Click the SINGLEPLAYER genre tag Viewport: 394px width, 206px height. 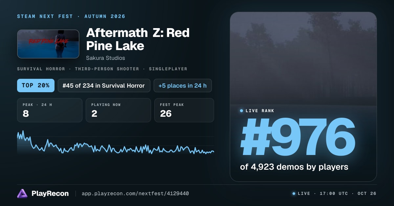168,69
